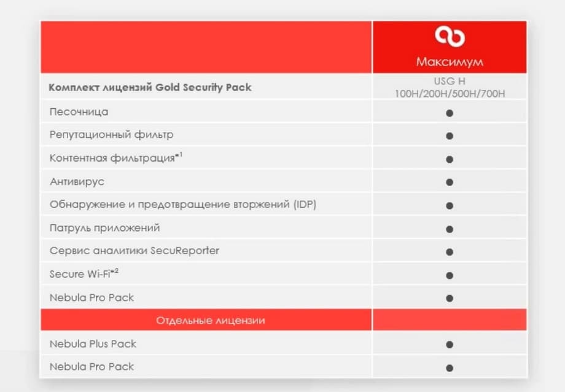The height and width of the screenshot is (392, 565).
Task: Select the Отдельные лицензии section header
Action: 211,321
